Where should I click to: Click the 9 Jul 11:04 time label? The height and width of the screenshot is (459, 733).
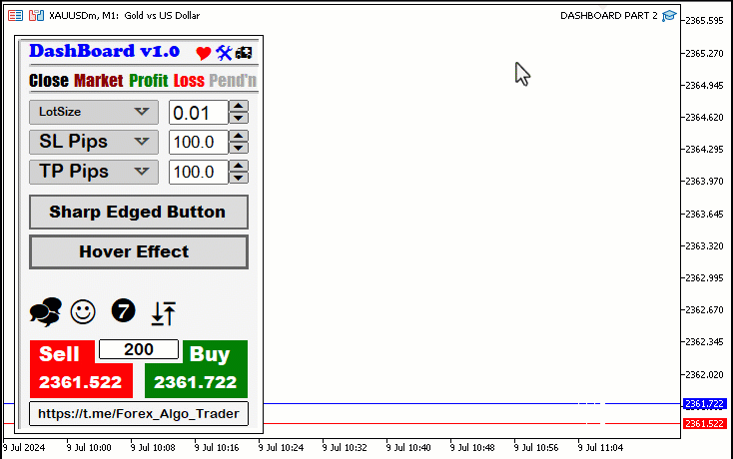(601, 448)
